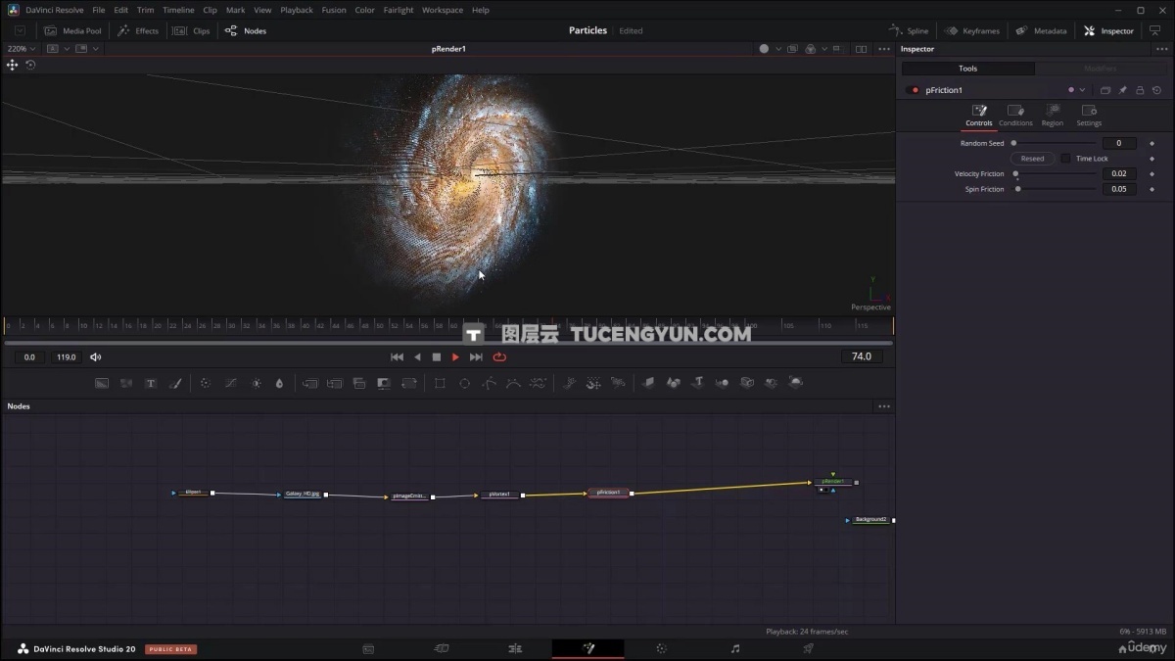Screen dimensions: 1175x661
Task: Open the Cut page icon
Action: tap(442, 648)
